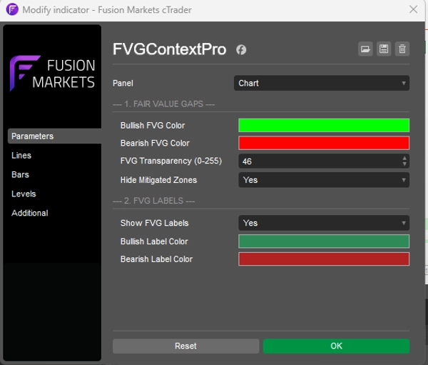Viewport: 428px width, 365px height.
Task: Switch to the Lines tab
Action: (x=21, y=155)
